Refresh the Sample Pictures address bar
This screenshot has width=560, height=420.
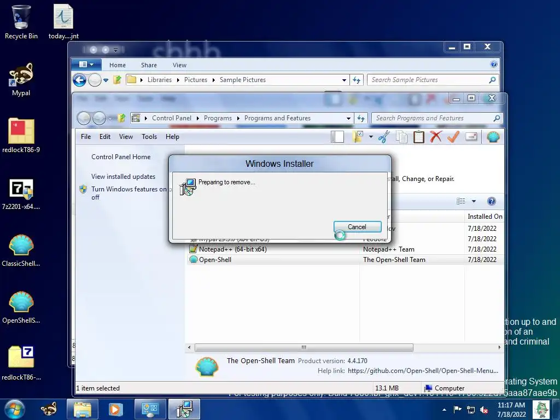click(x=357, y=80)
